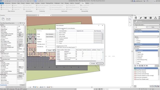Open Revit Parameter dropdown for Area concept
The image size is (160, 90).
(98, 36)
